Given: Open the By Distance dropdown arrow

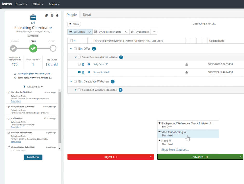Looking at the screenshot, I should 154,32.
